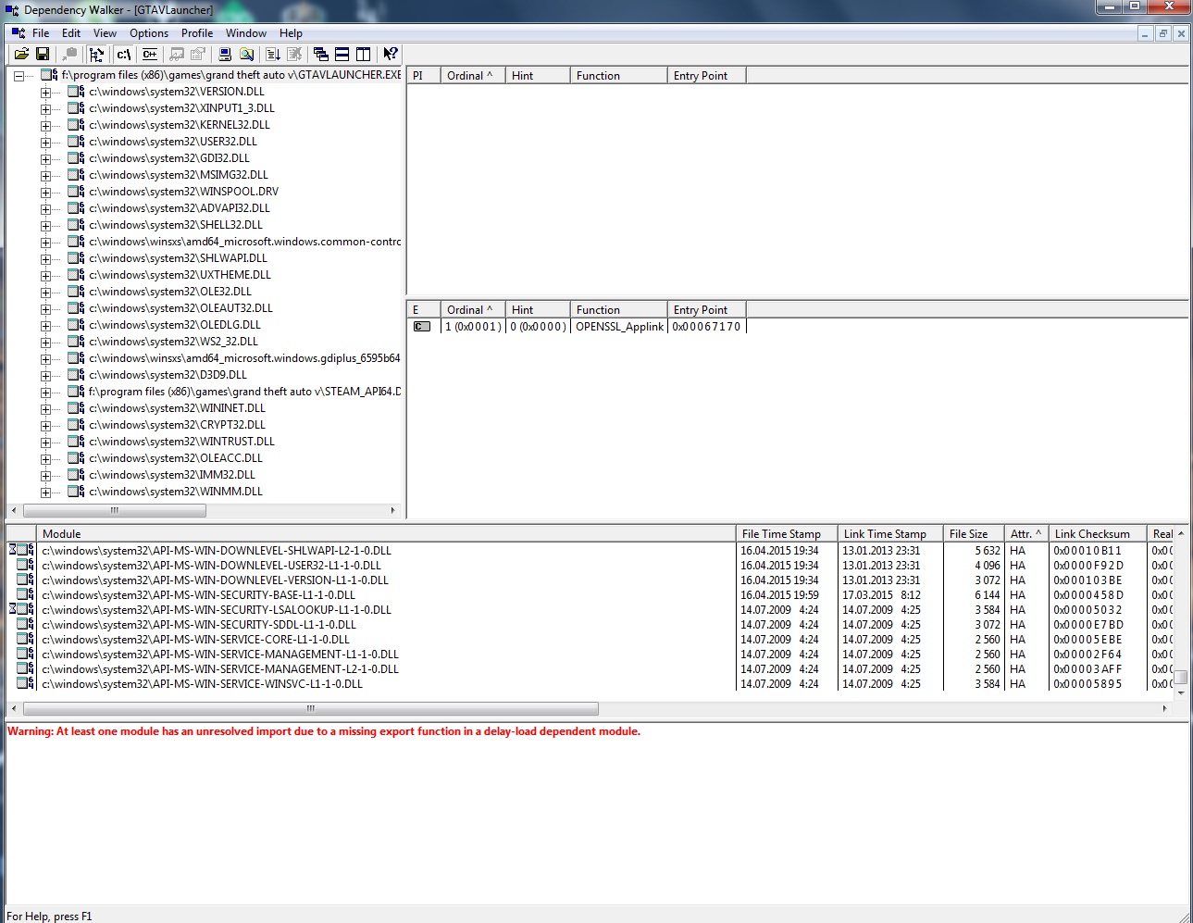
Task: Click the Context Help arrow icon
Action: 391,55
